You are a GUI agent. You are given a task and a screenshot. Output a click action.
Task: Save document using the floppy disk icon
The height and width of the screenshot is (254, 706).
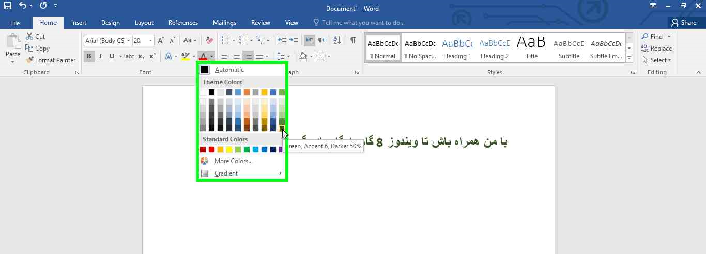click(7, 6)
